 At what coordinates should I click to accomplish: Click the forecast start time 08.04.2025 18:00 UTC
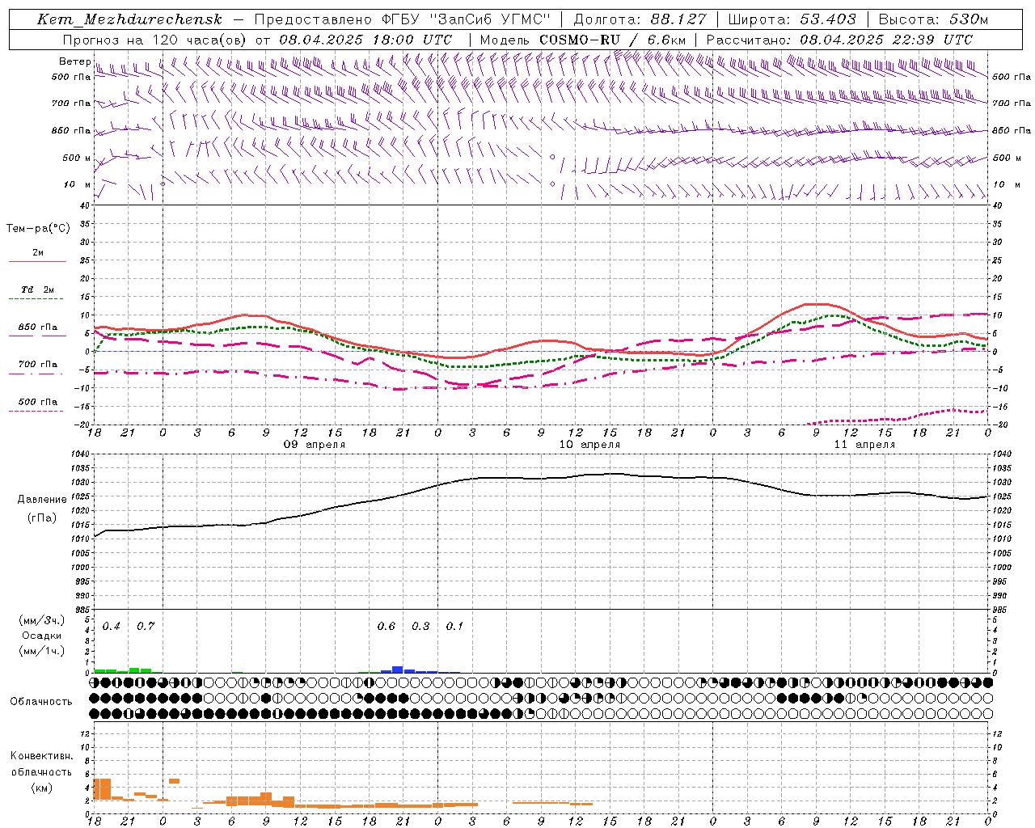pyautogui.click(x=365, y=40)
